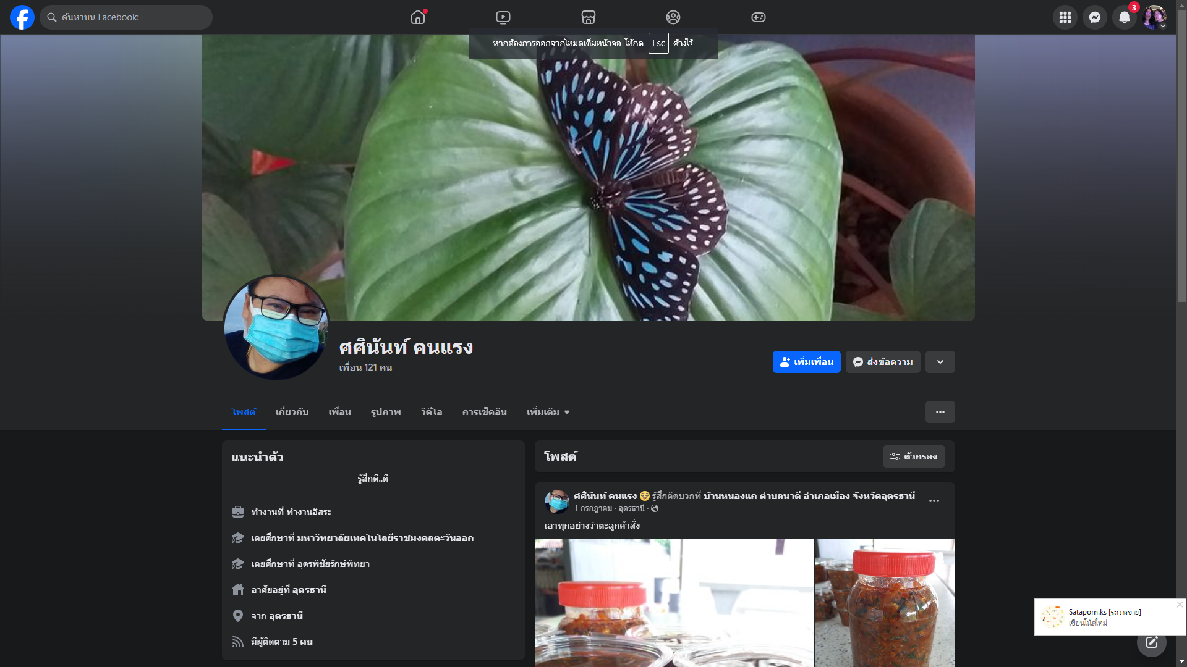Open the Marketplace icon
This screenshot has width=1187, height=667.
tap(589, 17)
